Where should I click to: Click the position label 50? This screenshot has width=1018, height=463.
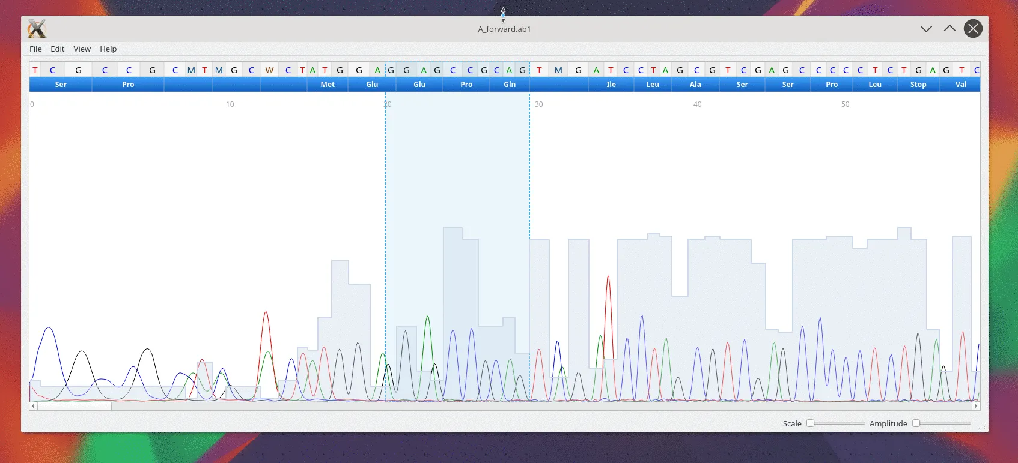click(x=845, y=104)
